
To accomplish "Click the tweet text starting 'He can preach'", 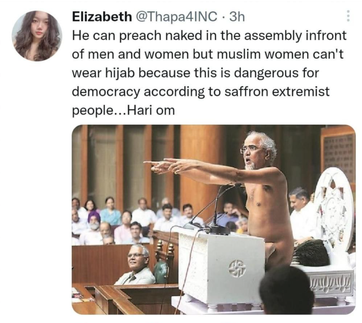I will 209,73.
